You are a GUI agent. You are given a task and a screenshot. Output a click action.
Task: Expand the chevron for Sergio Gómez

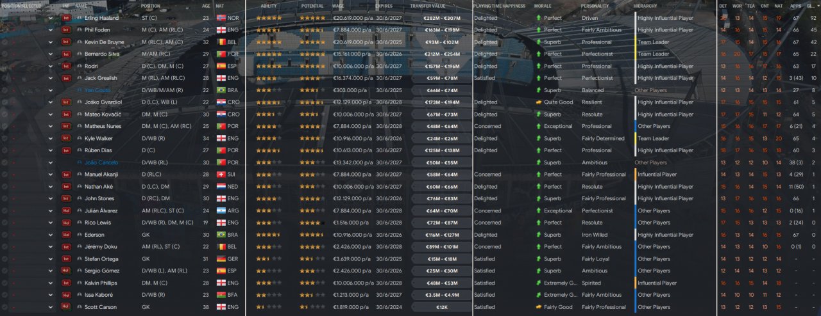[51, 271]
